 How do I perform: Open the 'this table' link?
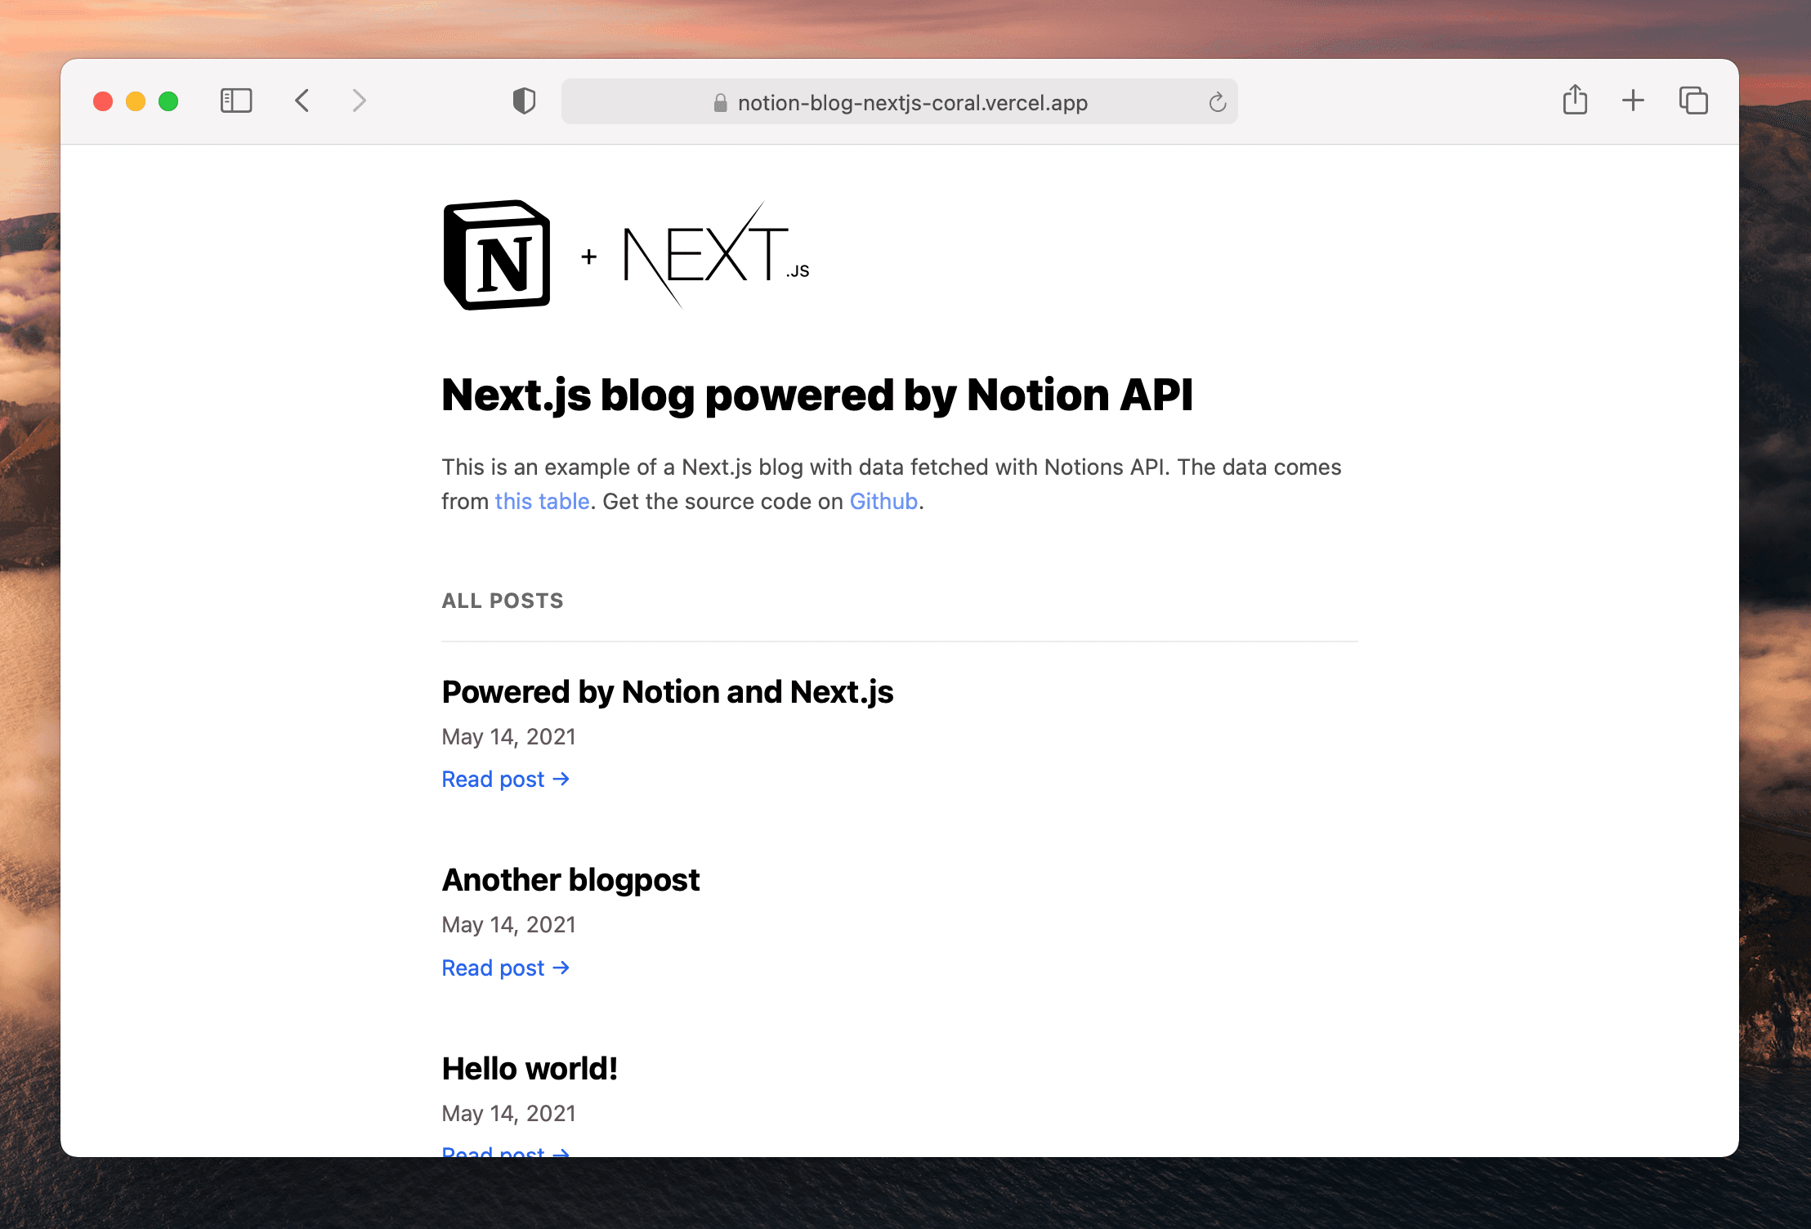[x=543, y=501]
